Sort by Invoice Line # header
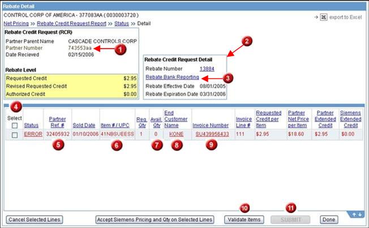Screen dimensions: 369x228 pos(244,122)
